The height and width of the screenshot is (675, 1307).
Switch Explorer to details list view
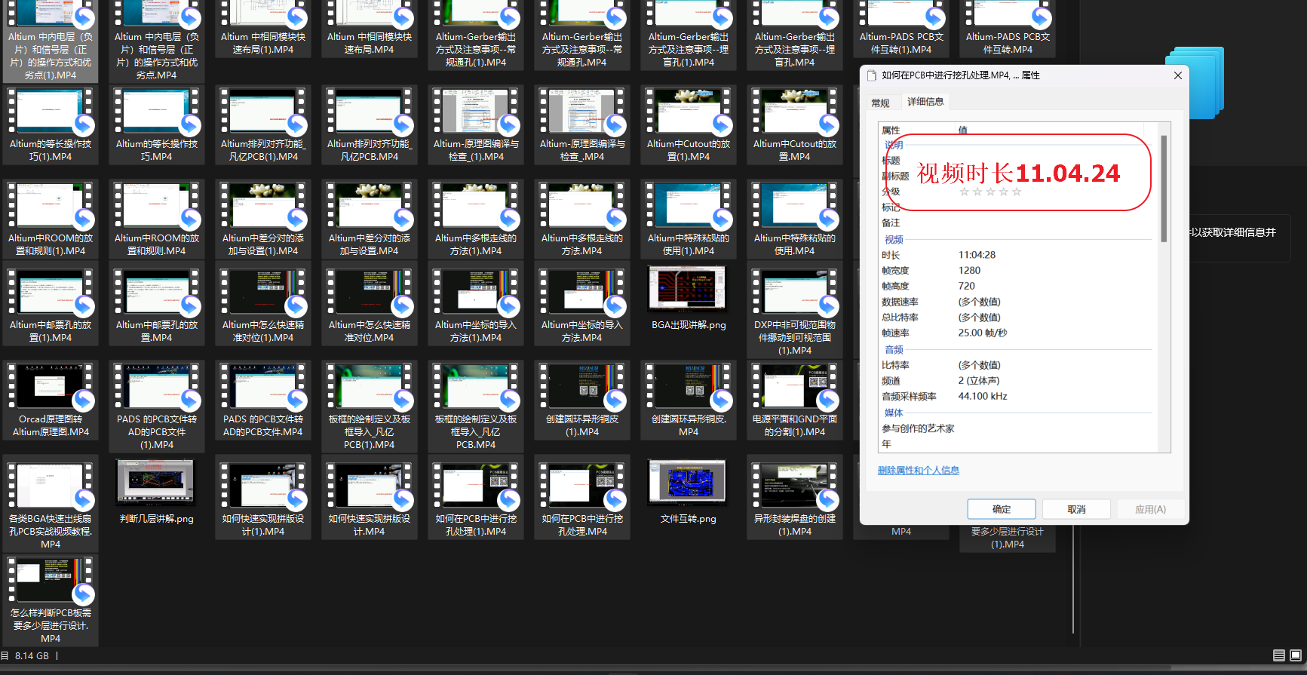click(x=1278, y=655)
